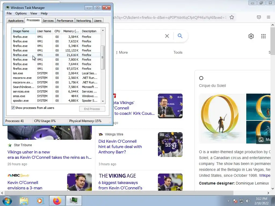Open Action Center flag icon in tray
275x206 pixels.
[x=235, y=201]
